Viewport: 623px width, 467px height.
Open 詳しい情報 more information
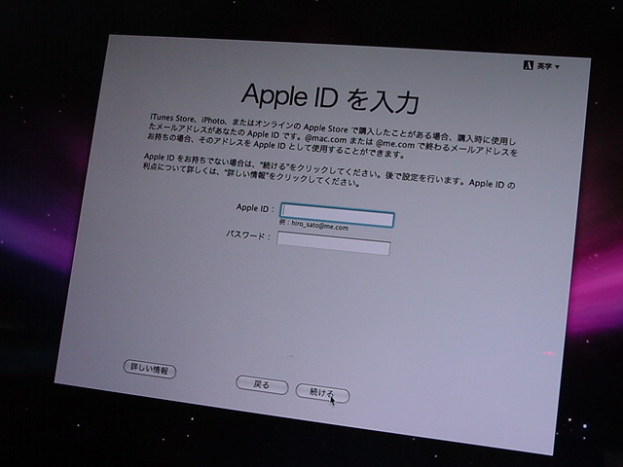pyautogui.click(x=150, y=369)
